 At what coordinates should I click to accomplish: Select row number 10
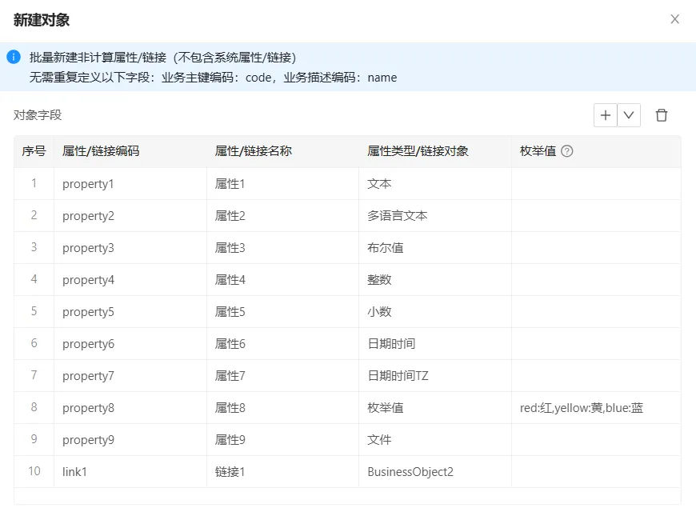coord(34,472)
